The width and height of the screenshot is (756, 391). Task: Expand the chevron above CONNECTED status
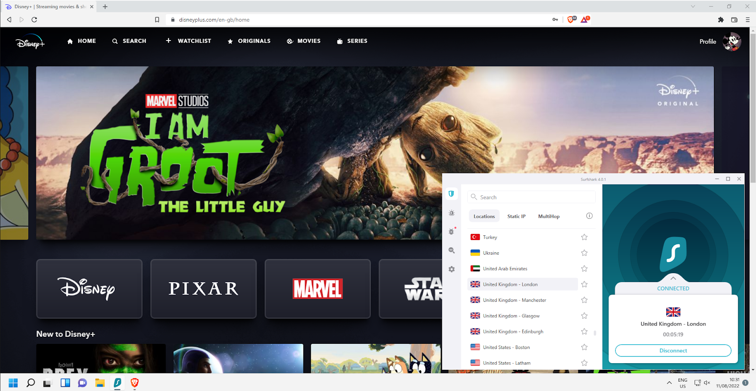[x=673, y=278]
